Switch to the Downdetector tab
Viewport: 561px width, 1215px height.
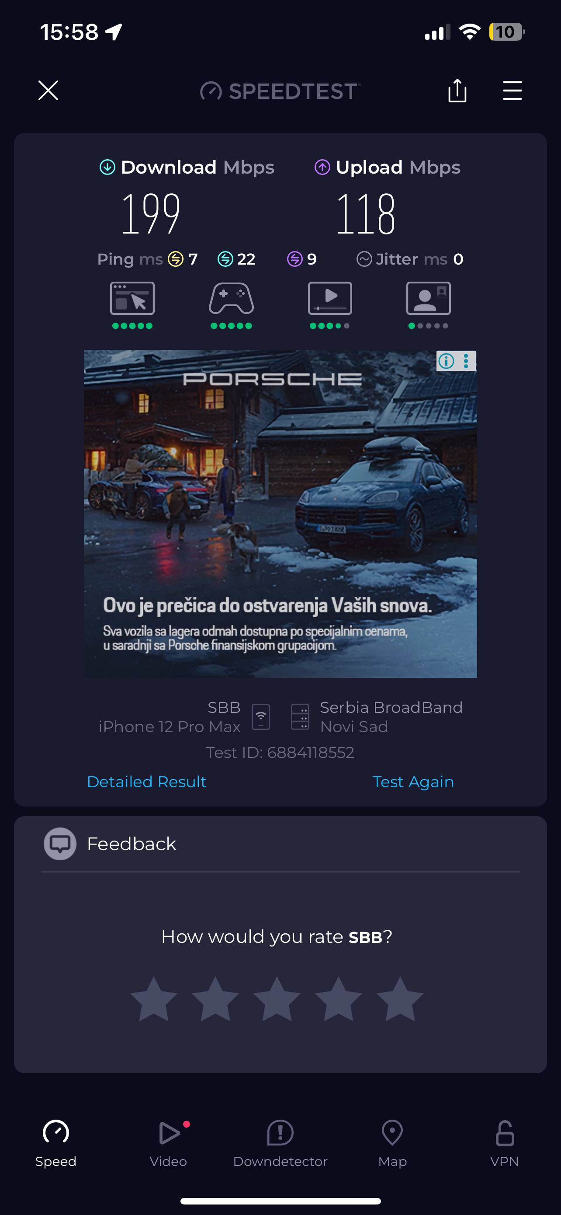(x=280, y=1144)
